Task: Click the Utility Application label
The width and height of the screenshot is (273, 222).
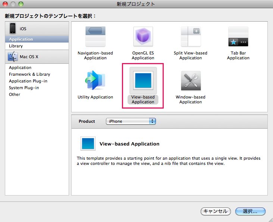Action: 95,97
